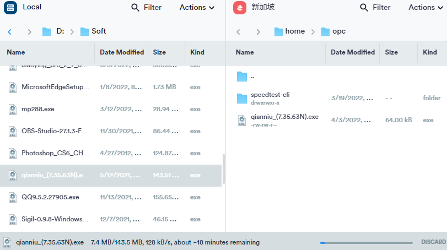Click exe icon of MicrosoftEdgeSetup file
Screen dimensions: 447x250
pyautogui.click(x=13, y=87)
